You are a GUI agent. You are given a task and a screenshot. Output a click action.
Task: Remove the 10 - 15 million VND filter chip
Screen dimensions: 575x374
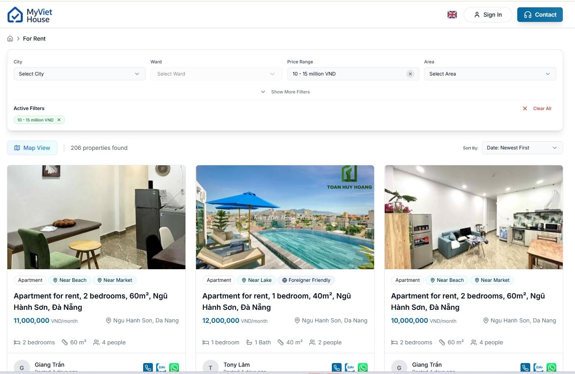59,120
